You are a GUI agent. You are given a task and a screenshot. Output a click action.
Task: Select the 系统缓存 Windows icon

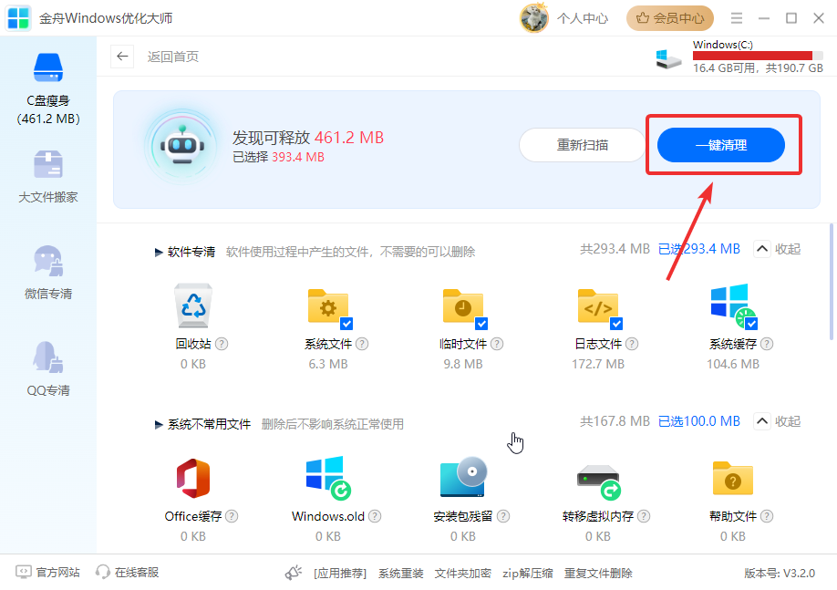tap(732, 305)
